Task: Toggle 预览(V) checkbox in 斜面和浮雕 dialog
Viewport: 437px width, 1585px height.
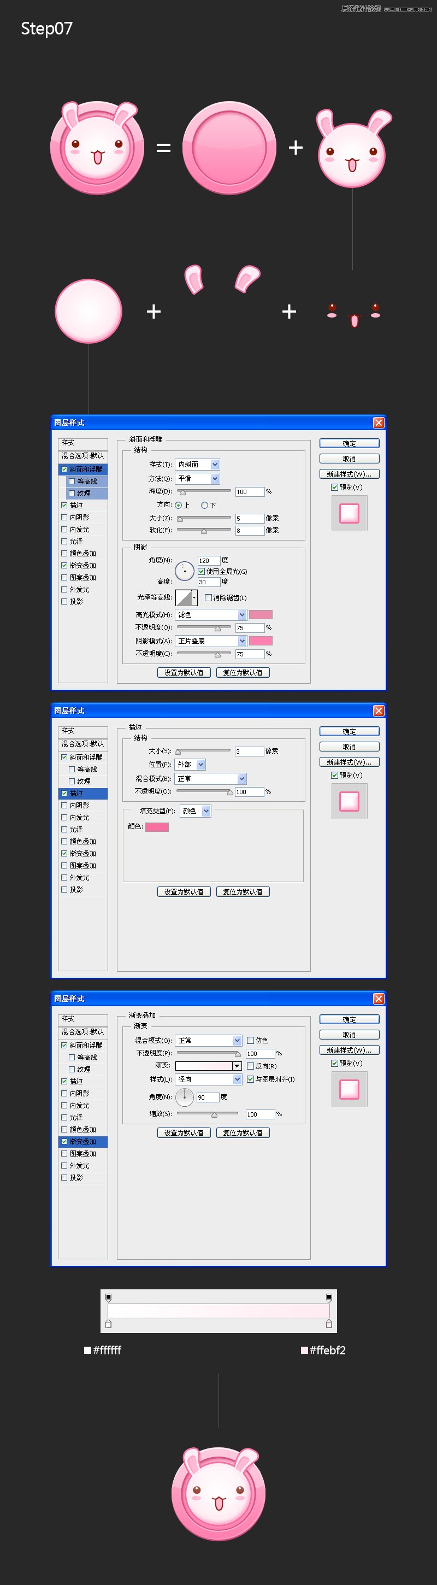Action: [x=334, y=488]
